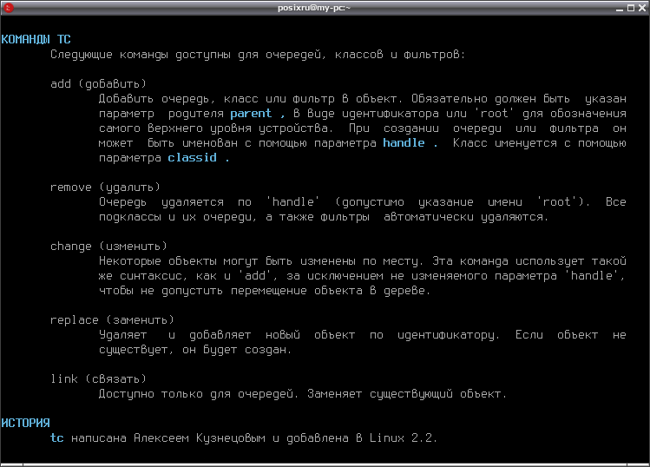
Task: Close the posixru@my-pc terminal window
Action: (641, 8)
